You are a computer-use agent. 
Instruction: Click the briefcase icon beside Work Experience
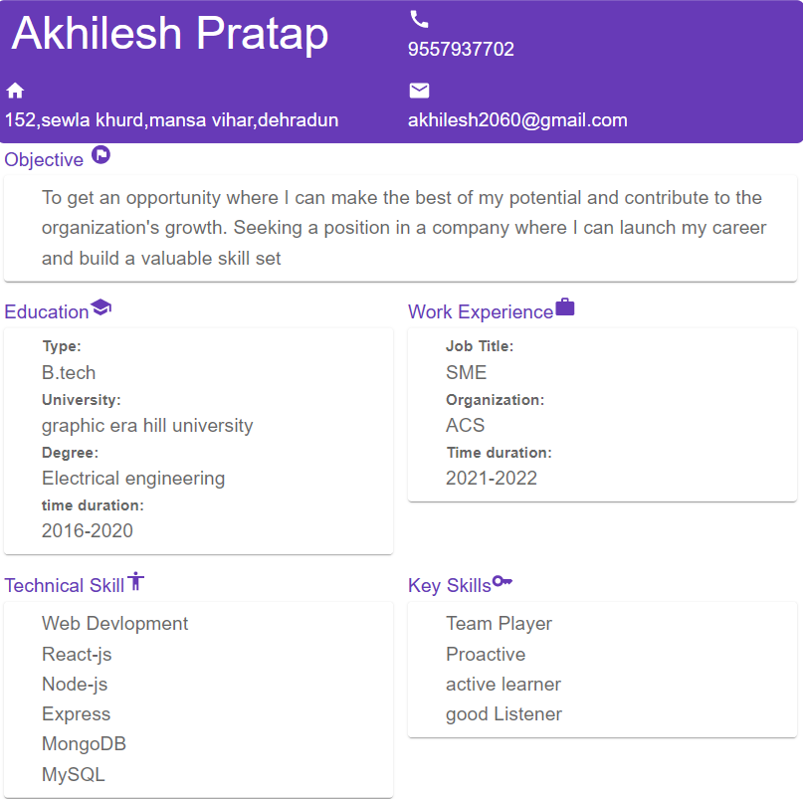pyautogui.click(x=565, y=306)
